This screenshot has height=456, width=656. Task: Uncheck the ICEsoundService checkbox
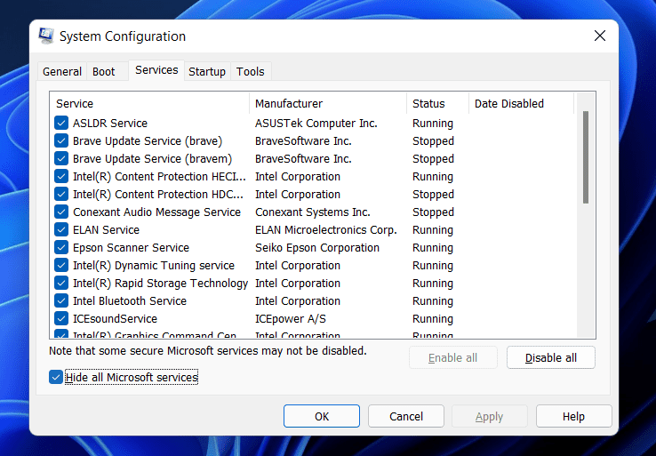(x=61, y=319)
